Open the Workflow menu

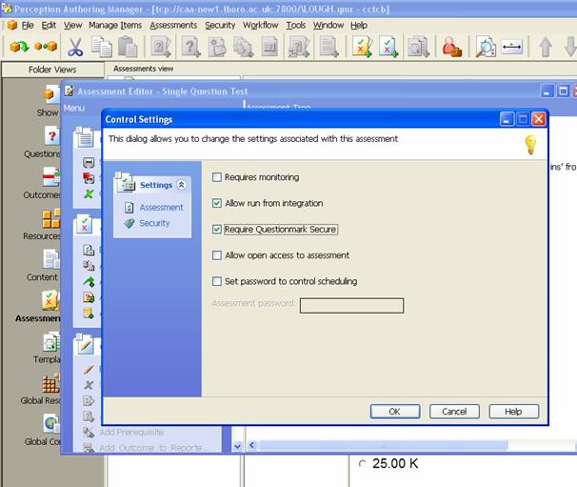pyautogui.click(x=260, y=25)
